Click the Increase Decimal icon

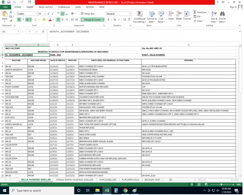click(x=125, y=20)
